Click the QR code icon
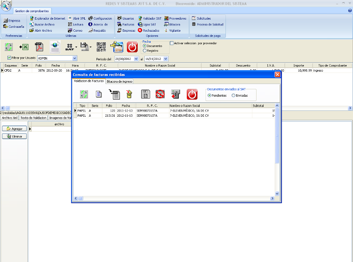The width and height of the screenshot is (353, 262). pos(101,47)
